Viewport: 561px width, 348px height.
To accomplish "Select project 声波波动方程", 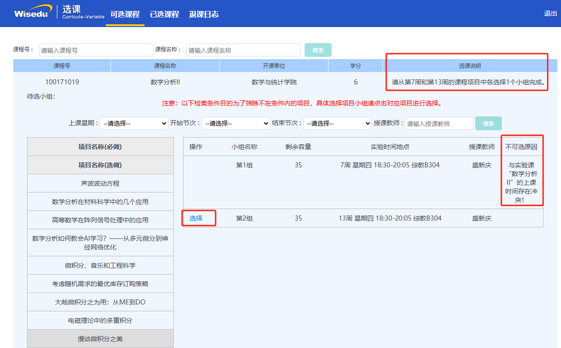I will (x=100, y=183).
